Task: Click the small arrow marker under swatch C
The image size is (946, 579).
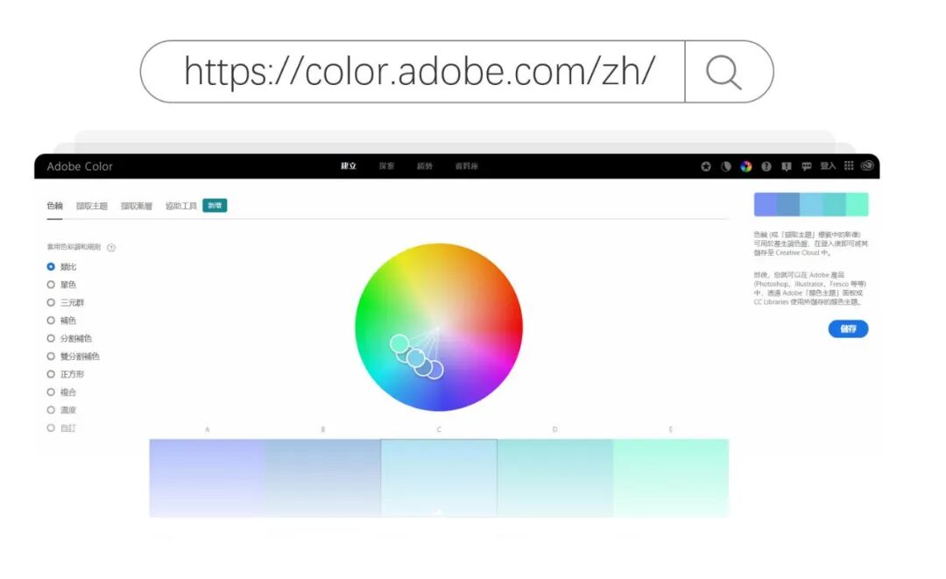Action: point(439,512)
